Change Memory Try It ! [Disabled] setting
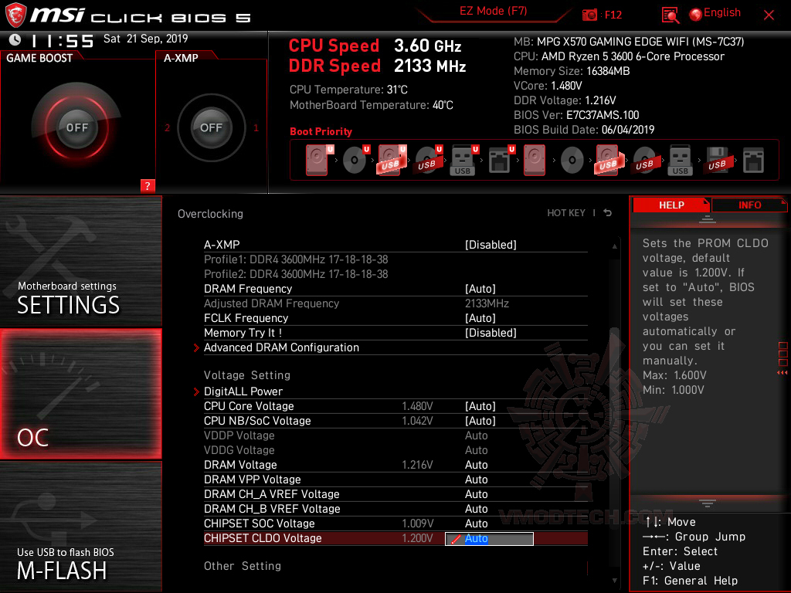The height and width of the screenshot is (593, 791). pyautogui.click(x=491, y=332)
